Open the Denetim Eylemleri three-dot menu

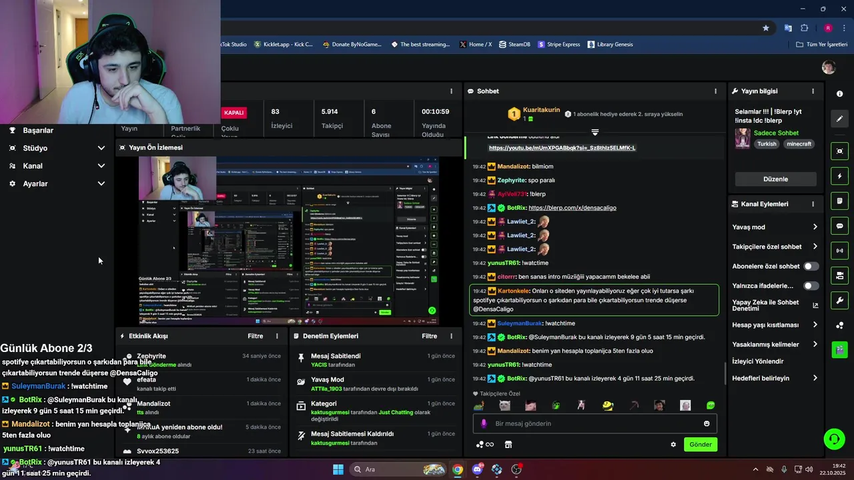click(x=452, y=336)
